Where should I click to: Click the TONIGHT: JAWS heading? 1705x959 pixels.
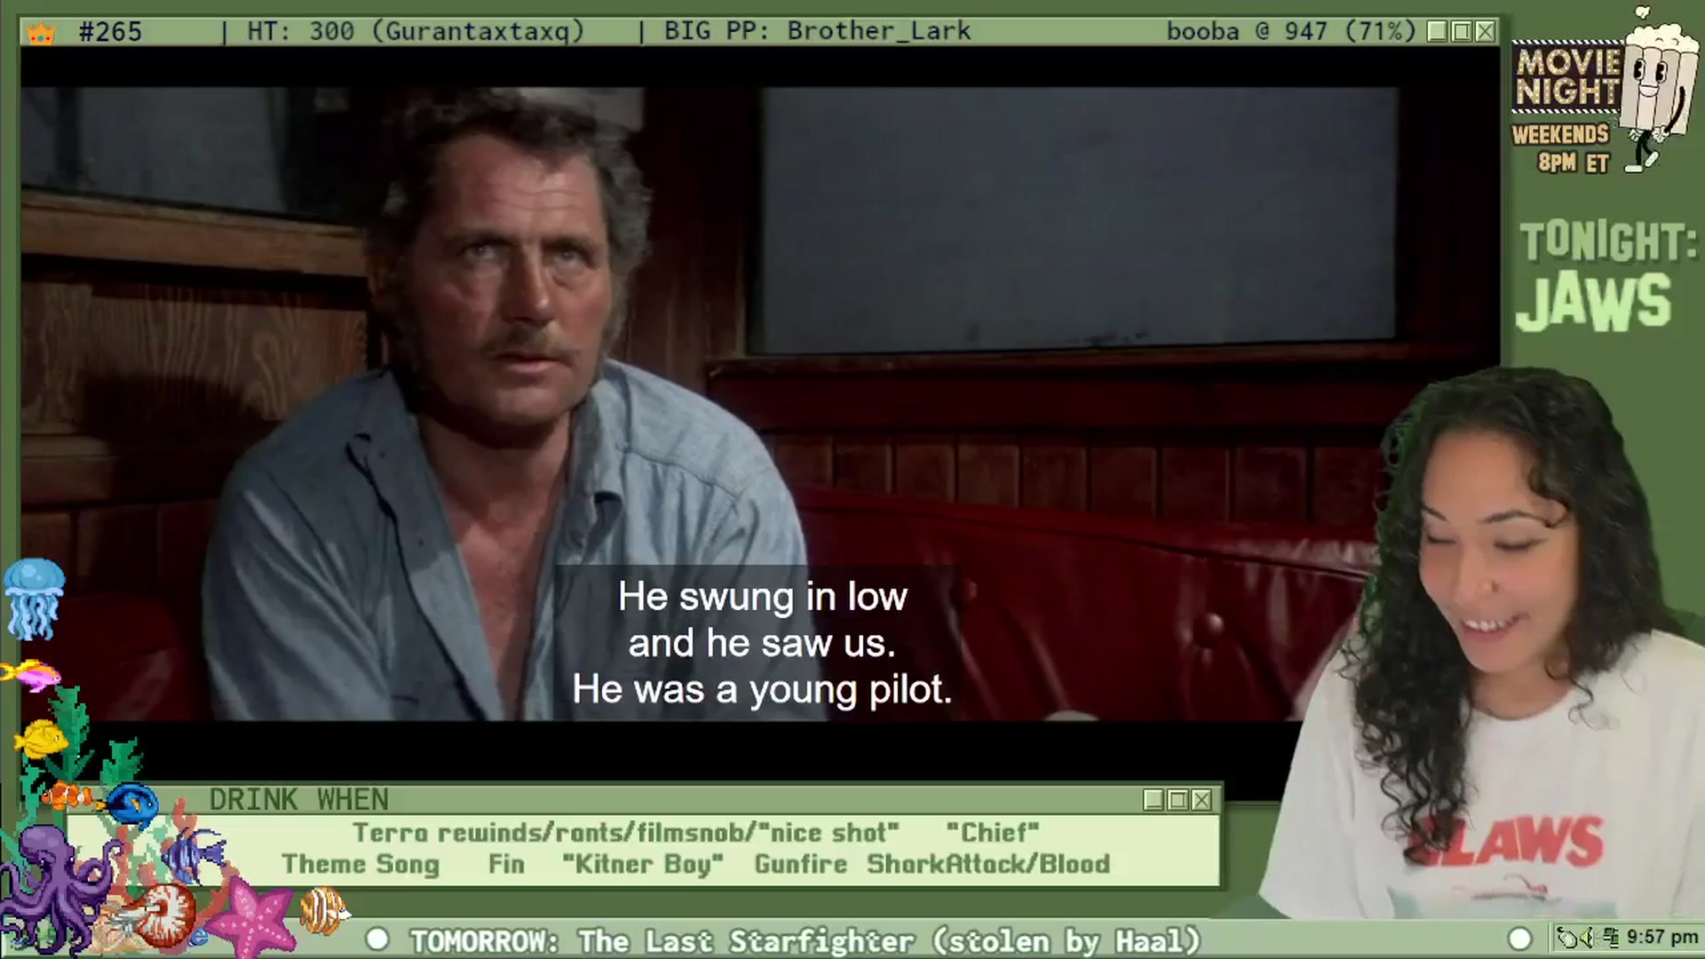pyautogui.click(x=1606, y=277)
